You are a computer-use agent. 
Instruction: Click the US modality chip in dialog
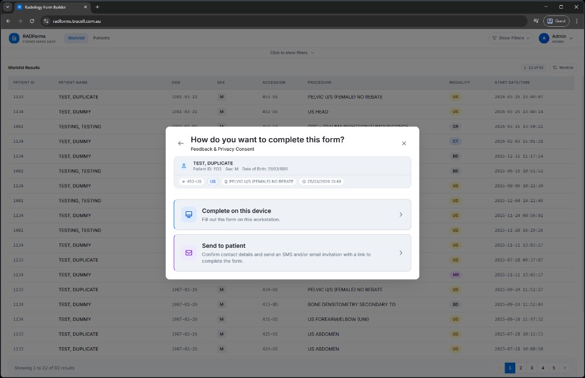[x=213, y=182]
